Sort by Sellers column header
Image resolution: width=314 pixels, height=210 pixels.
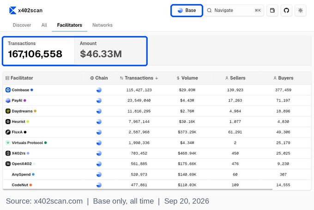(x=235, y=78)
